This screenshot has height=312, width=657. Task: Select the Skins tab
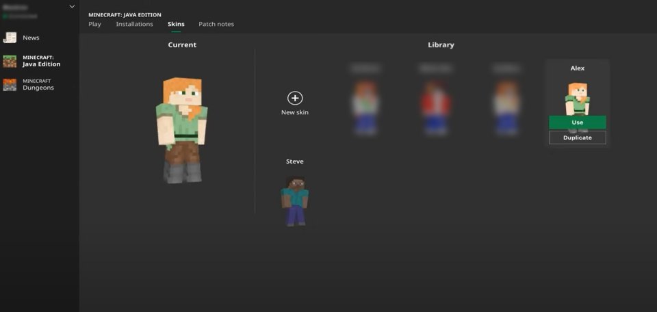point(176,25)
